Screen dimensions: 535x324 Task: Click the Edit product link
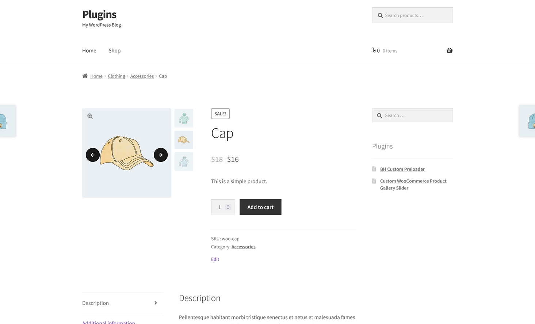coord(215,259)
